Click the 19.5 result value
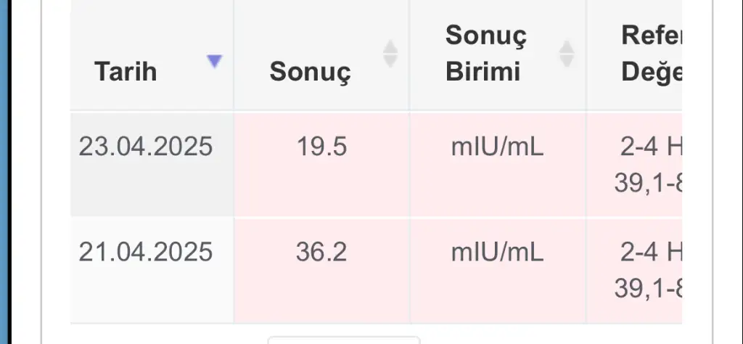743x344 pixels. tap(321, 147)
